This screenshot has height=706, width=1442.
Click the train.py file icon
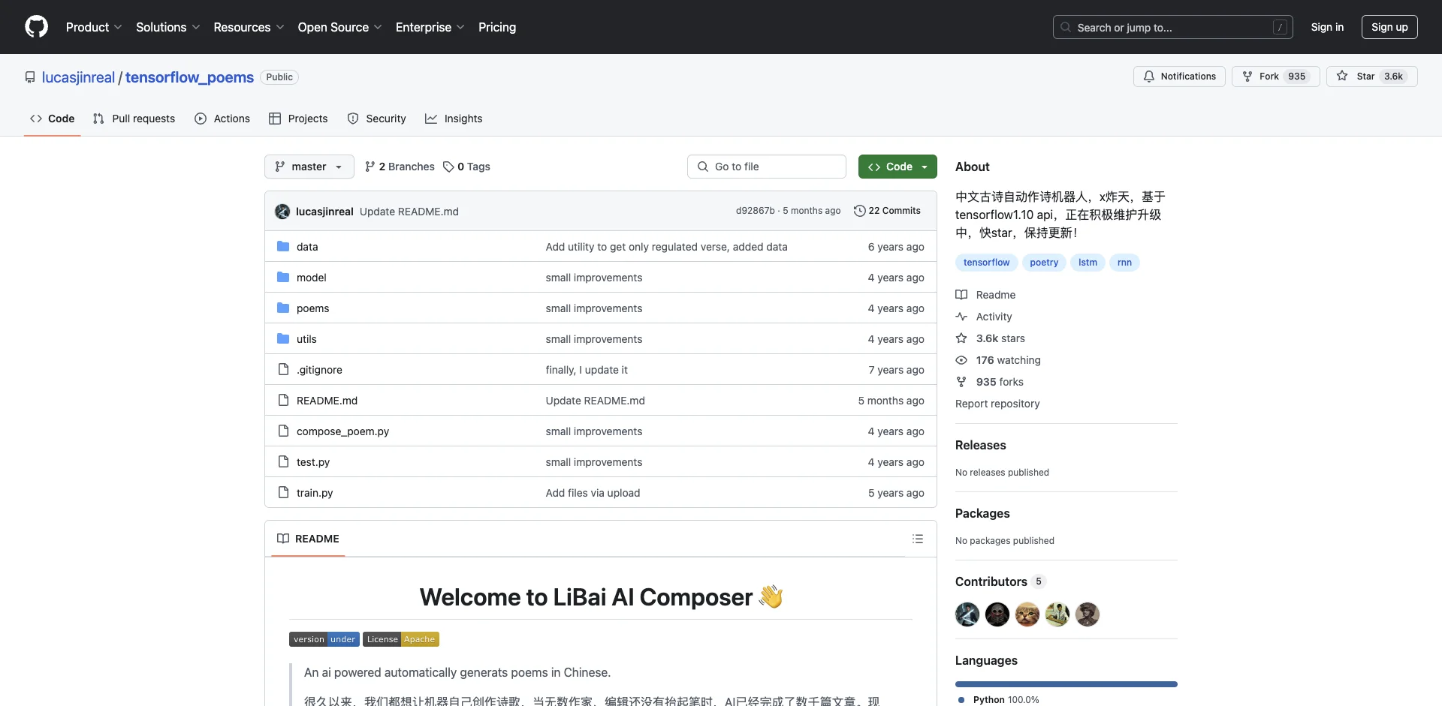coord(283,492)
